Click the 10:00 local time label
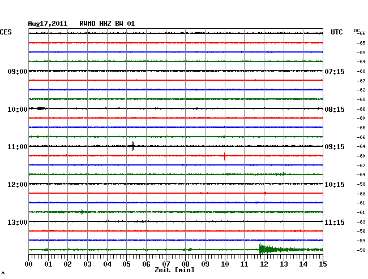This screenshot has height=279, width=368. pos(18,110)
